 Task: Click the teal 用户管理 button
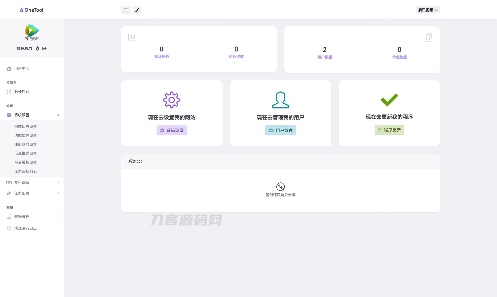tap(281, 130)
